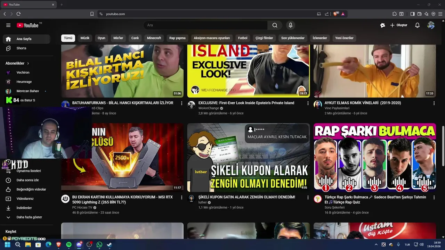Start voice search with the microphone icon
Image resolution: width=445 pixels, height=250 pixels.
[291, 25]
